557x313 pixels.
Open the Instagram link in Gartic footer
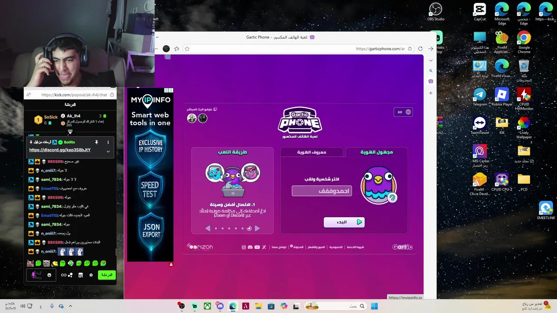pos(244,247)
